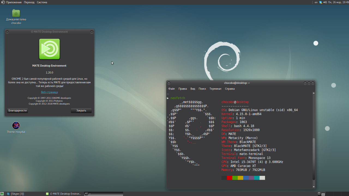Viewport: 349px width, 196px height.
Task: Close the terminal window with title-bar button
Action: pyautogui.click(x=312, y=83)
